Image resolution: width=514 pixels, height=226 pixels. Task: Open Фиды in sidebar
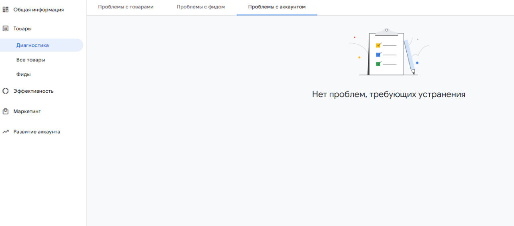(x=23, y=74)
